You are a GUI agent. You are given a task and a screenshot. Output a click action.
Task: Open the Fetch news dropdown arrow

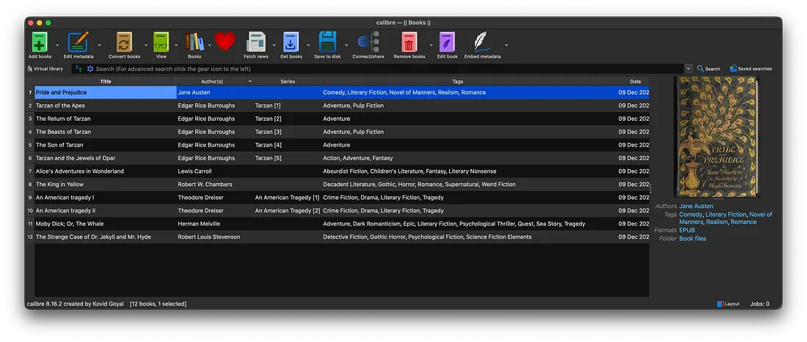click(x=274, y=45)
